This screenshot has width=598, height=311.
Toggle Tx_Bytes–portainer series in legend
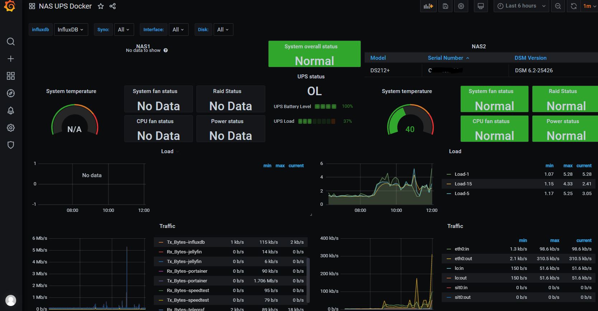click(187, 281)
